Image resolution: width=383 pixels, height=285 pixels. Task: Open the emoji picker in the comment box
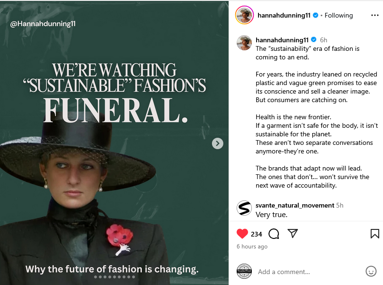coord(371,271)
